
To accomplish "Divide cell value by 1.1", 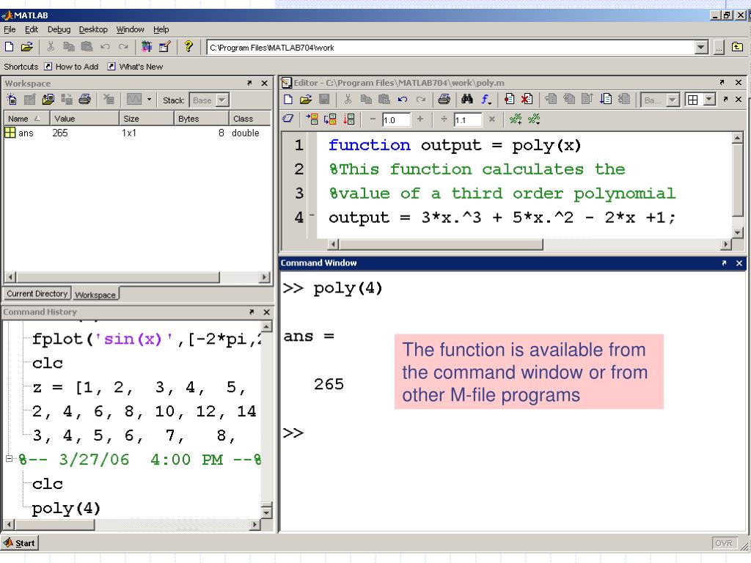I will (x=444, y=119).
